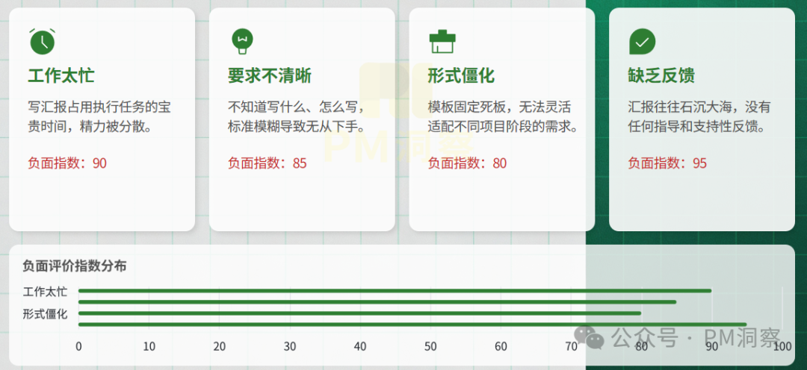Click the briefcase icon above 形式僵化 heading
This screenshot has height=370, width=807.
pyautogui.click(x=442, y=41)
